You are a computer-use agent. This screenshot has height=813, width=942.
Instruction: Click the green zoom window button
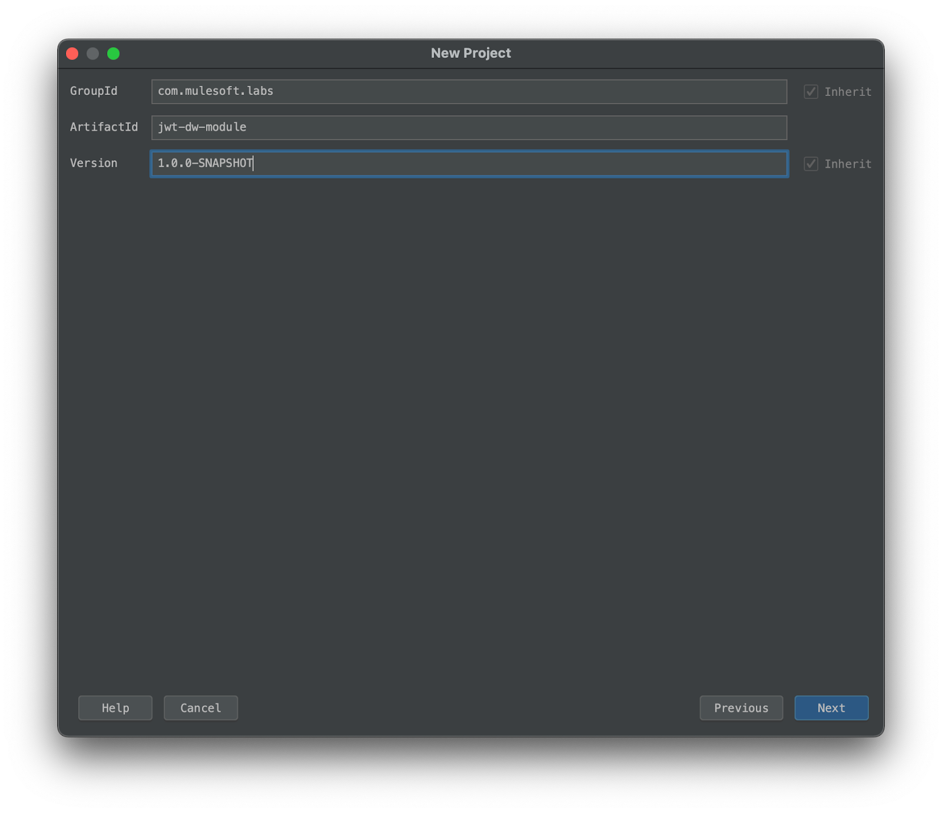114,53
